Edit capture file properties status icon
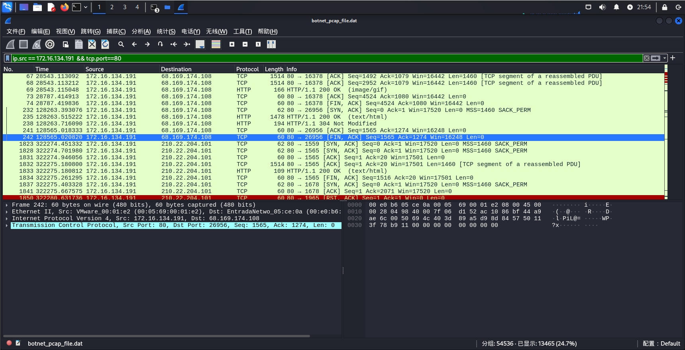Image resolution: width=685 pixels, height=350 pixels. coord(18,343)
